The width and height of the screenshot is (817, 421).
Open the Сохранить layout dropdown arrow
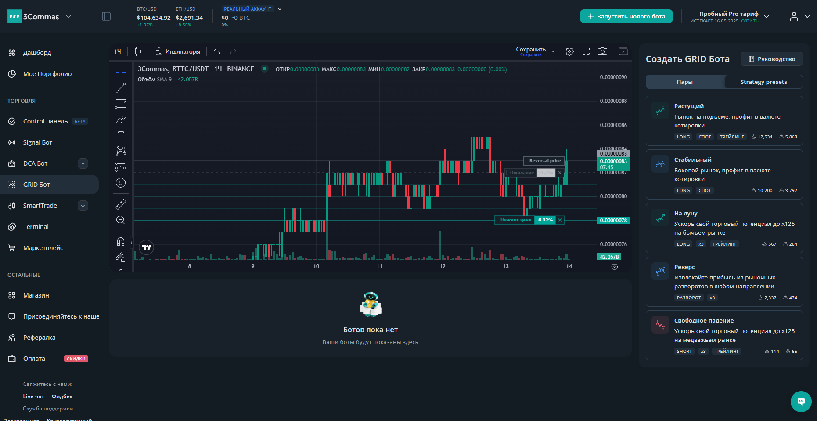pyautogui.click(x=553, y=51)
